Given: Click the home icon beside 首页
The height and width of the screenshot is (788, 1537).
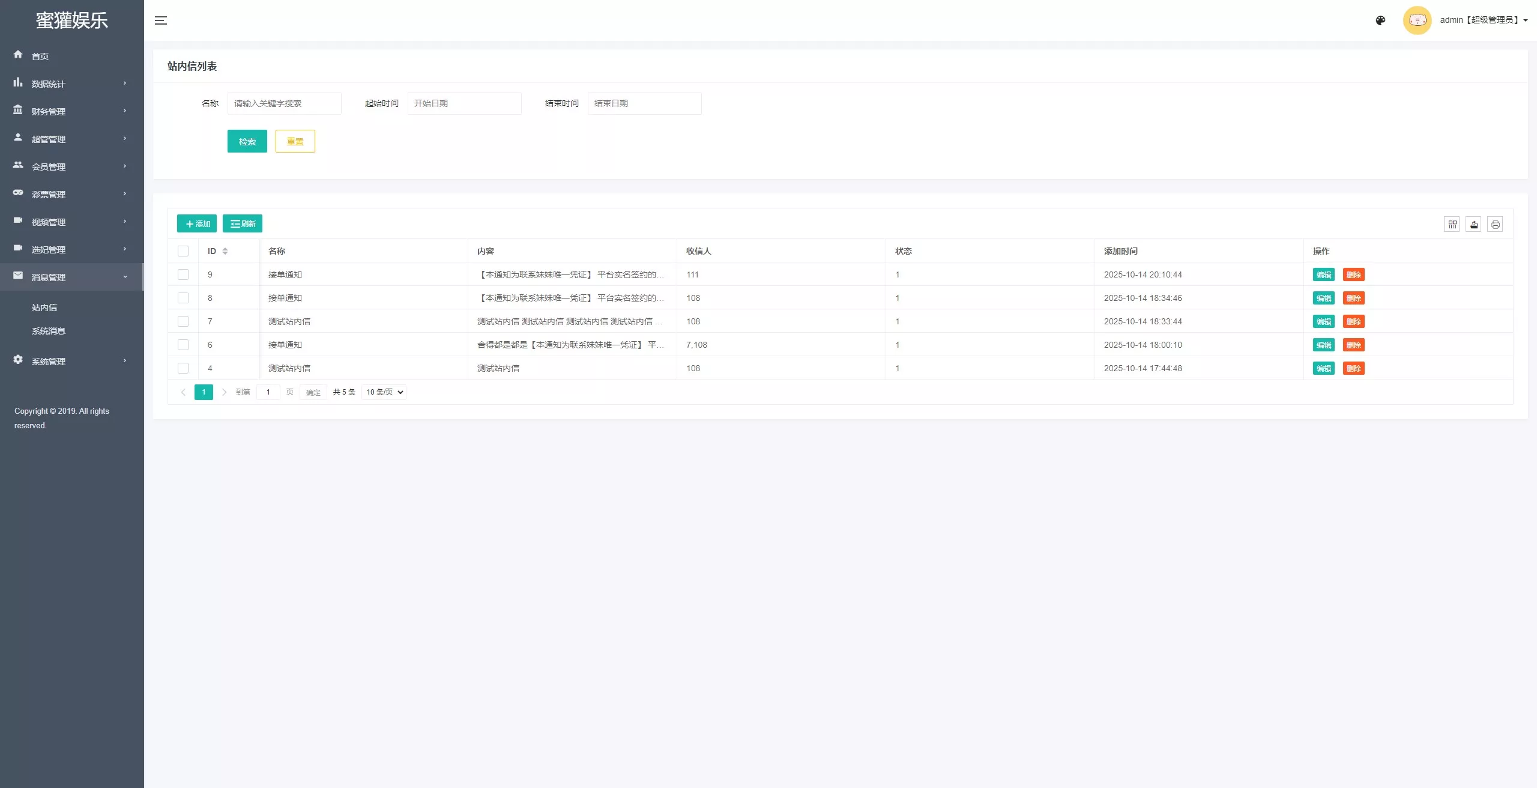Looking at the screenshot, I should coord(18,54).
